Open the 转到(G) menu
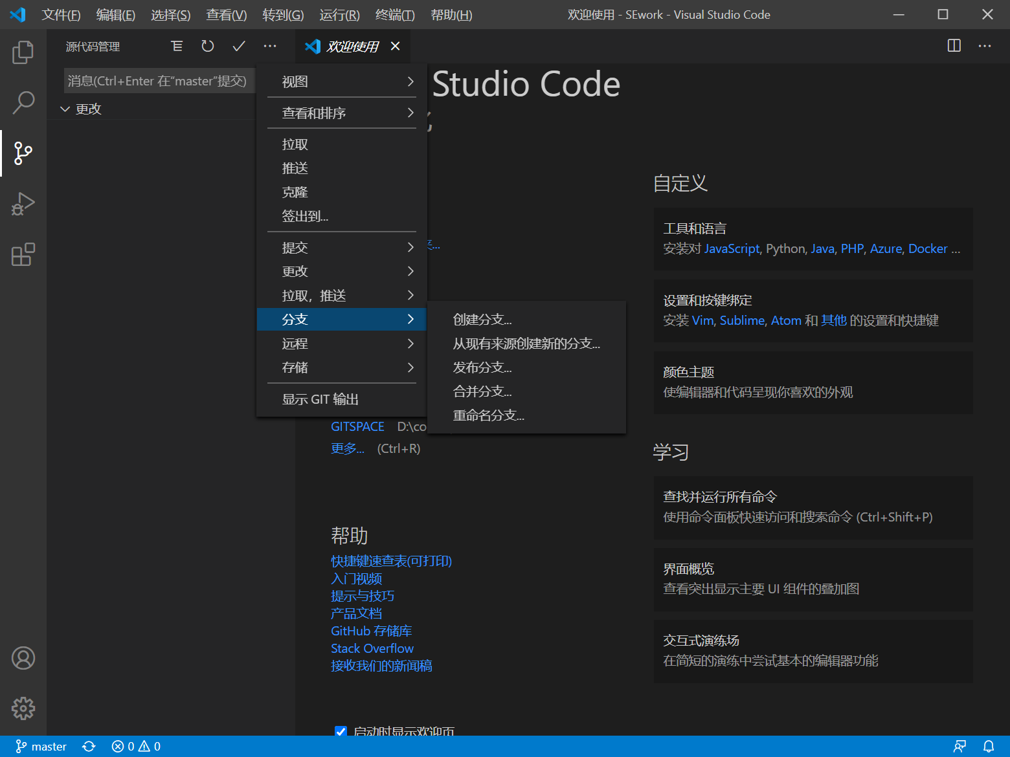 coord(283,14)
